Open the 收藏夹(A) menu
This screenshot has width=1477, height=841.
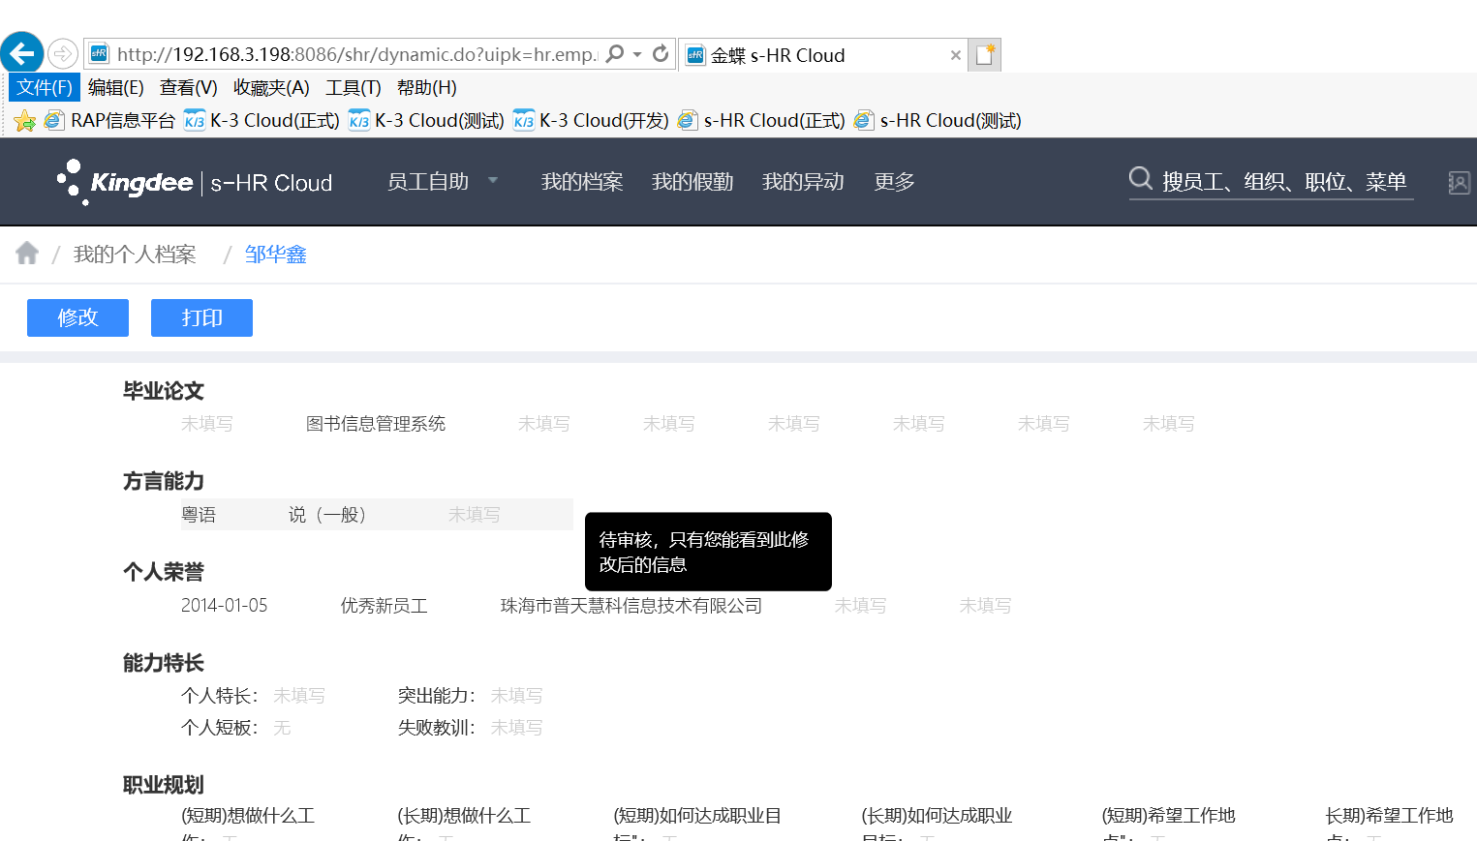click(271, 87)
